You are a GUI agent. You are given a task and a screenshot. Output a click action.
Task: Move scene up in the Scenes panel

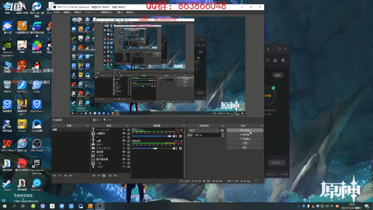[66, 175]
